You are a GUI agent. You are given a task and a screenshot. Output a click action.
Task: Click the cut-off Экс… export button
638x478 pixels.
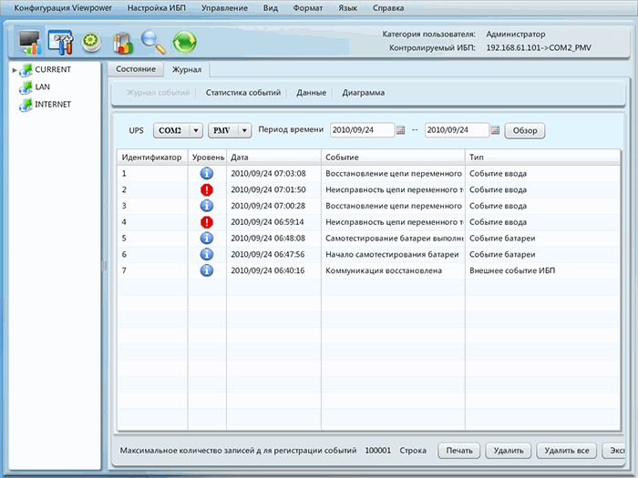tap(614, 451)
